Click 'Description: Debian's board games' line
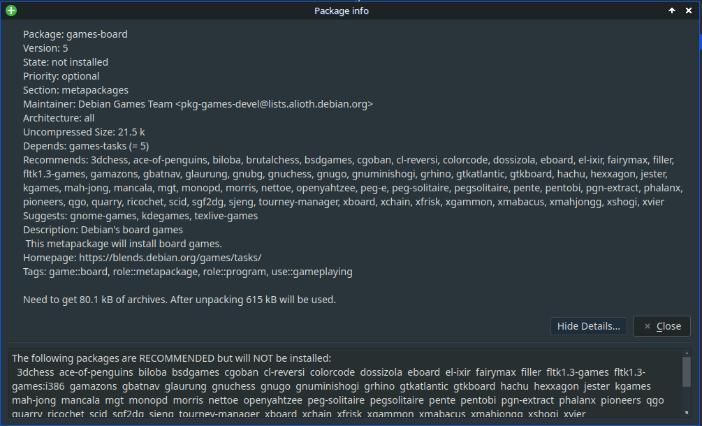This screenshot has height=426, width=702. [x=103, y=230]
